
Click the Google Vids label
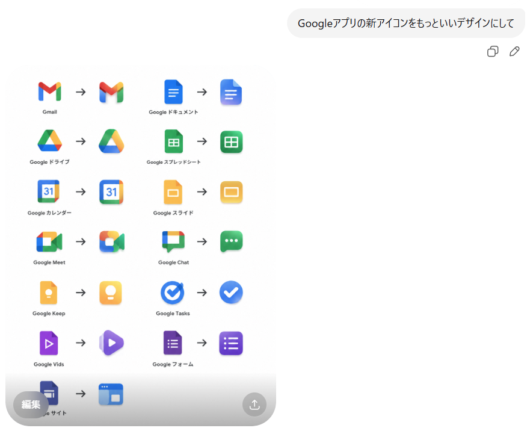point(49,364)
